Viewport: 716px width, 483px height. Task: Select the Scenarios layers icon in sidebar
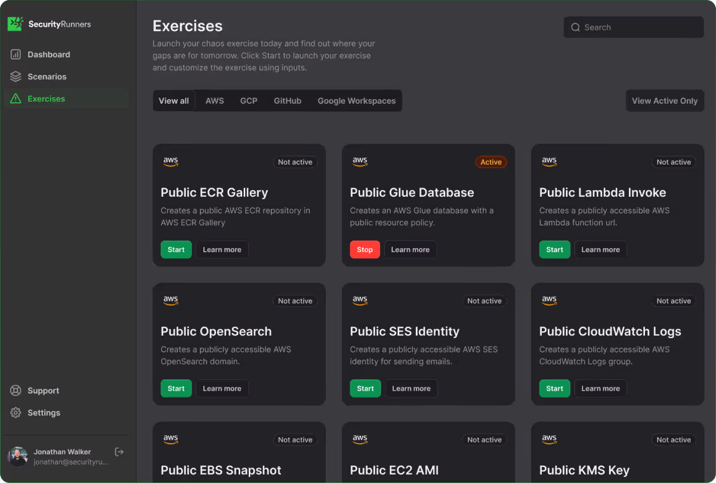point(14,76)
